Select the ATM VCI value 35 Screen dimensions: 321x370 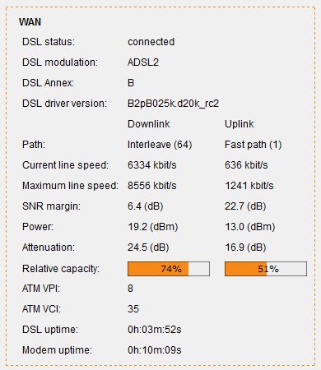point(133,309)
